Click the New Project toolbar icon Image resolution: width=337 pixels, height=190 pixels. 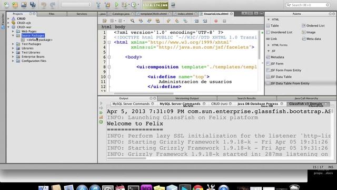15,5
